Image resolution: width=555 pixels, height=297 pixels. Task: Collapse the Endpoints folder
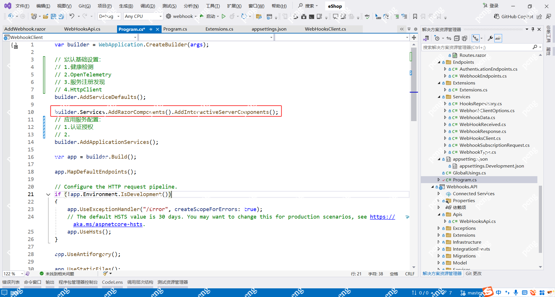tap(439, 62)
